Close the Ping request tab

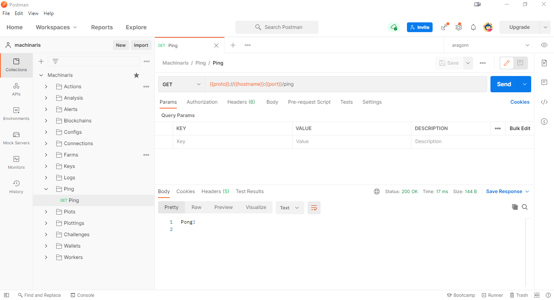[x=216, y=46]
